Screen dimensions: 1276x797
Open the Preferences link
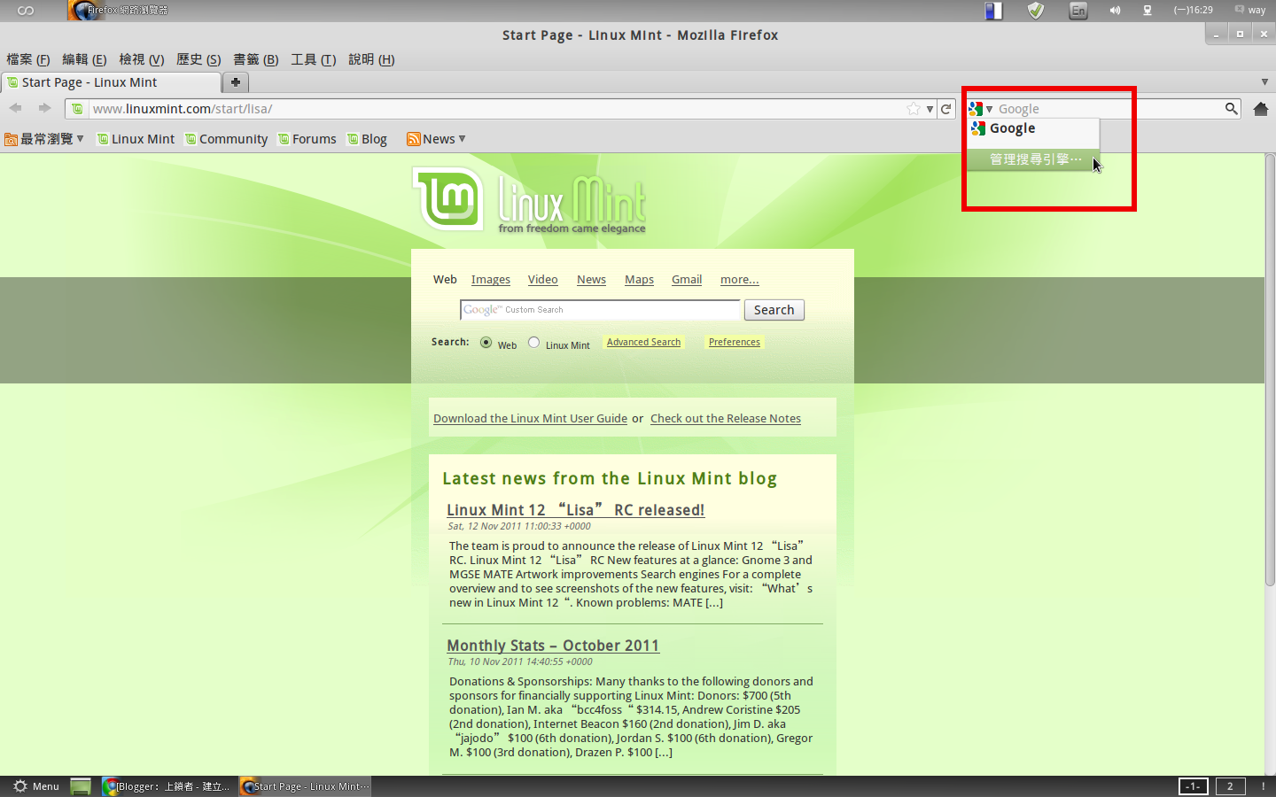coord(735,342)
